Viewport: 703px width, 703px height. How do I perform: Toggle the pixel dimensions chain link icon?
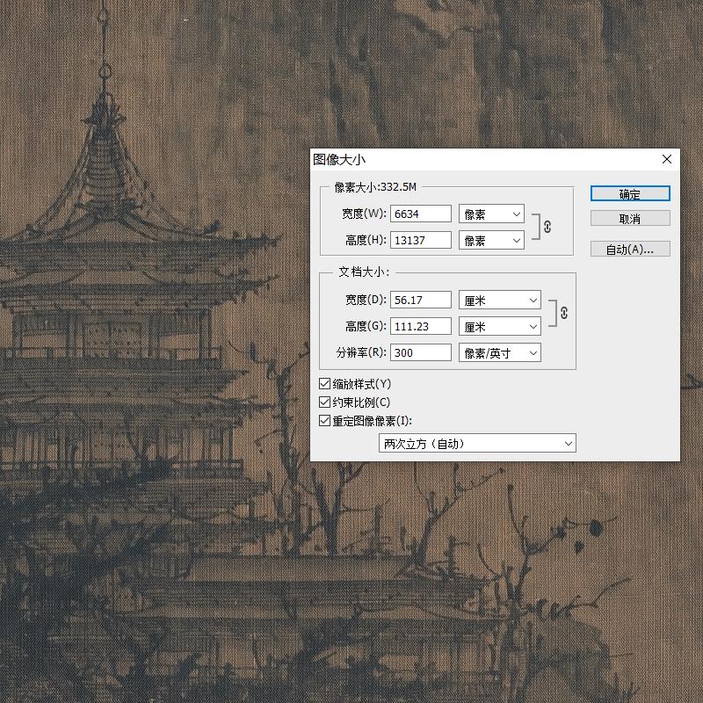coord(547,227)
